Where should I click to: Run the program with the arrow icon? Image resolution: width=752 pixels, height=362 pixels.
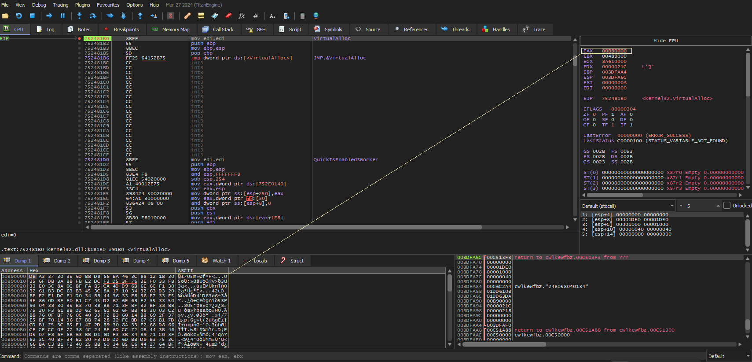pos(49,16)
